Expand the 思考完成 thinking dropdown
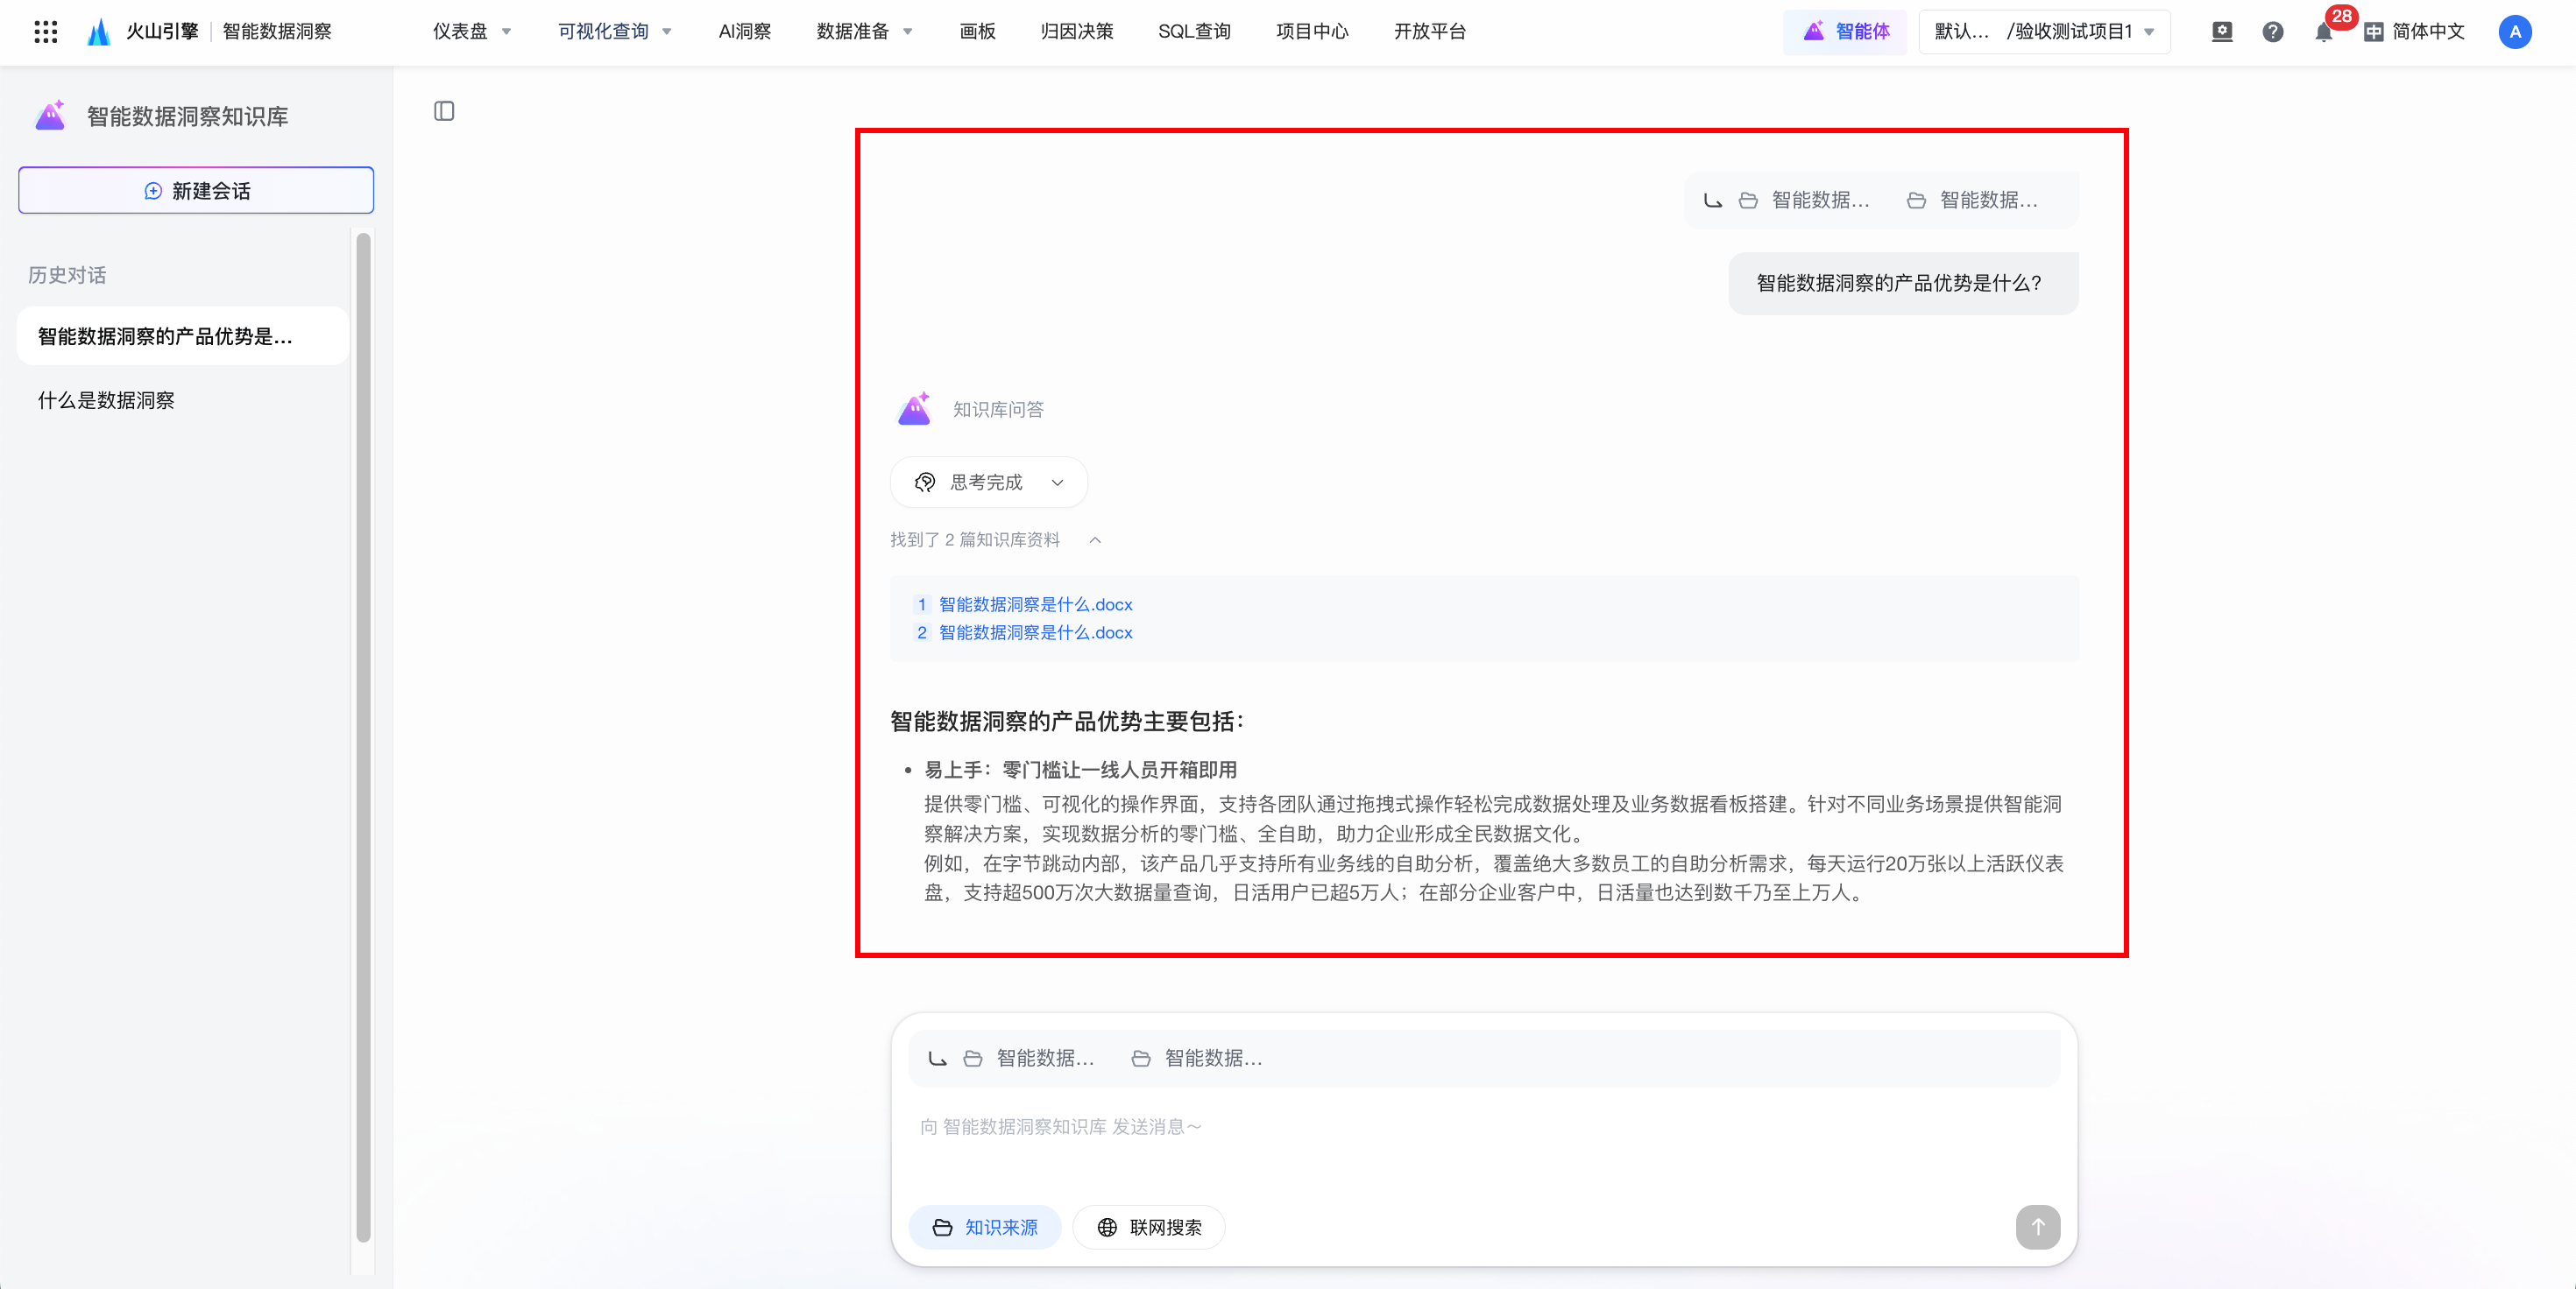Viewport: 2576px width, 1289px height. tap(988, 482)
